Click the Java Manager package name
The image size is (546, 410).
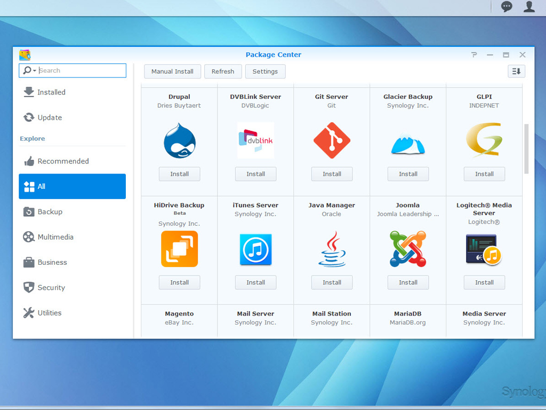[x=332, y=205]
